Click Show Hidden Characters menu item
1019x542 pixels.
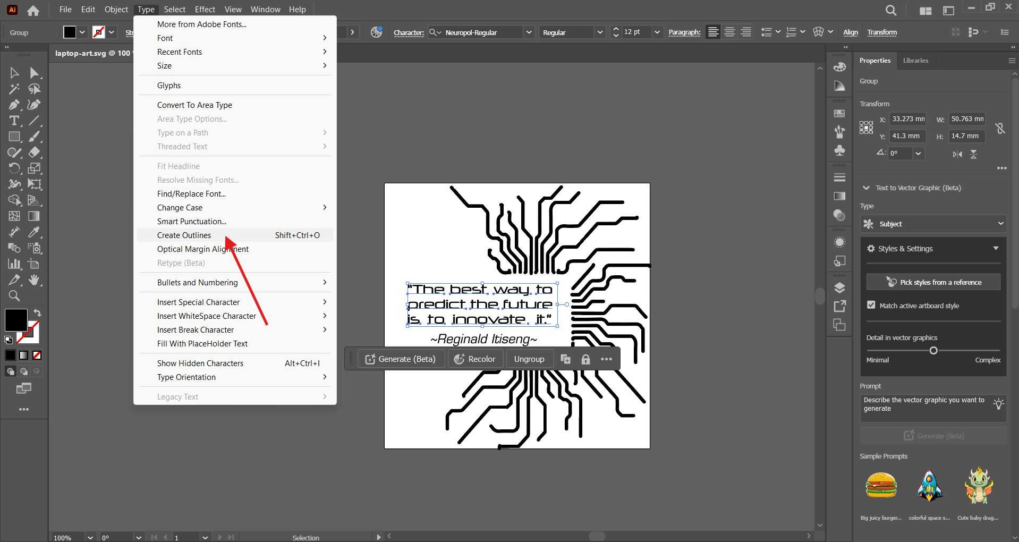click(x=235, y=363)
